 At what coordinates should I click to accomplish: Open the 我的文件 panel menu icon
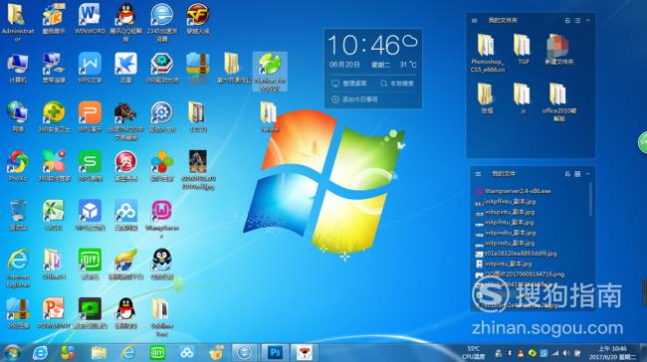478,174
